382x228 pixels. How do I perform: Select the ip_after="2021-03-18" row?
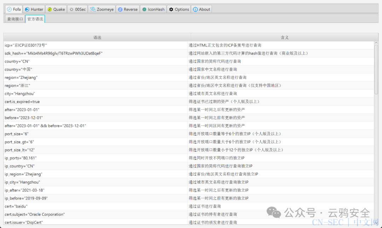coord(189,190)
